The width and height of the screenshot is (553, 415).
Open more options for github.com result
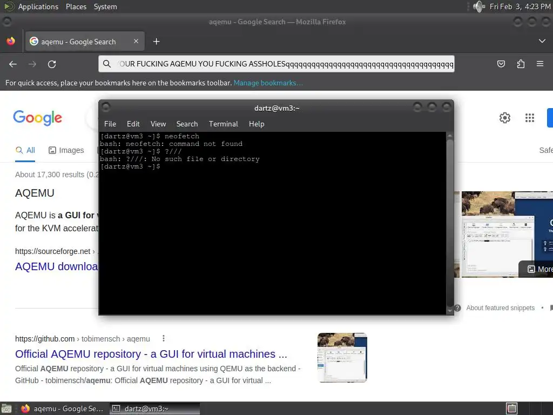click(163, 338)
